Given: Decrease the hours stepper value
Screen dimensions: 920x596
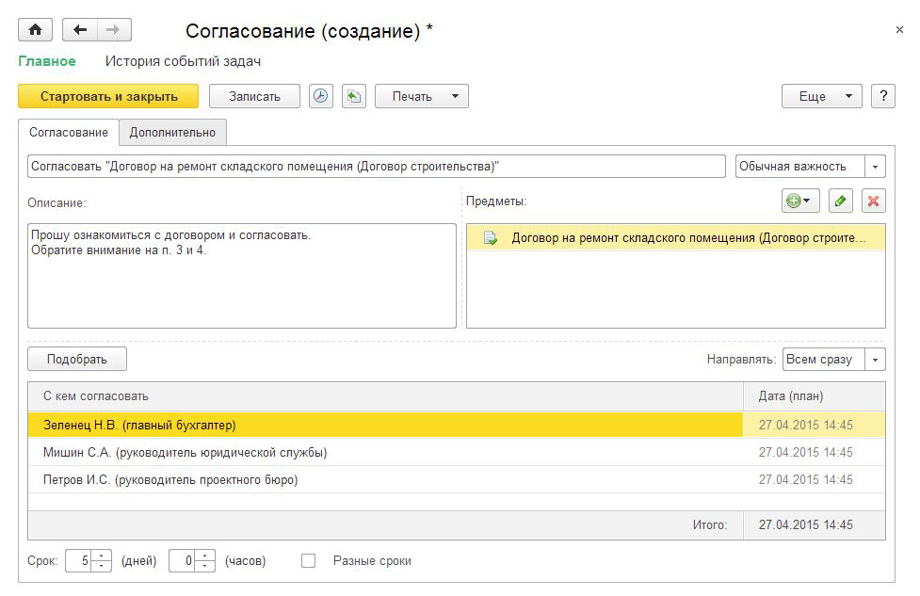Looking at the screenshot, I should coord(204,566).
